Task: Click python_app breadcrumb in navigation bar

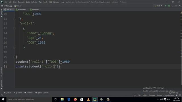Action: [x=7, y=6]
